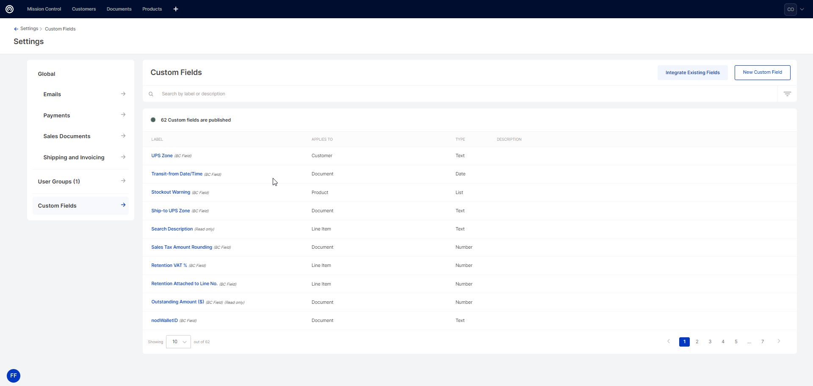Open the rows-per-page dropdown showing 10
The width and height of the screenshot is (813, 386).
(178, 342)
